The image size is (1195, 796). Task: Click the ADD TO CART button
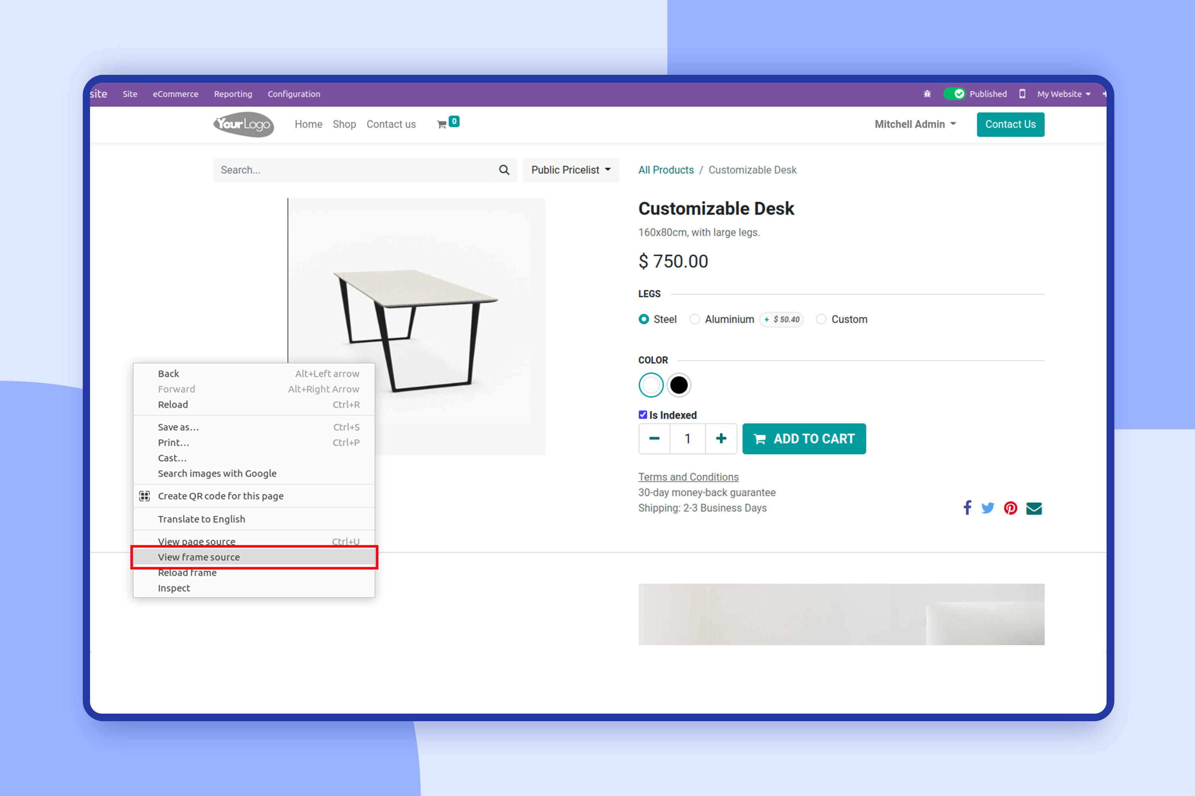tap(804, 439)
